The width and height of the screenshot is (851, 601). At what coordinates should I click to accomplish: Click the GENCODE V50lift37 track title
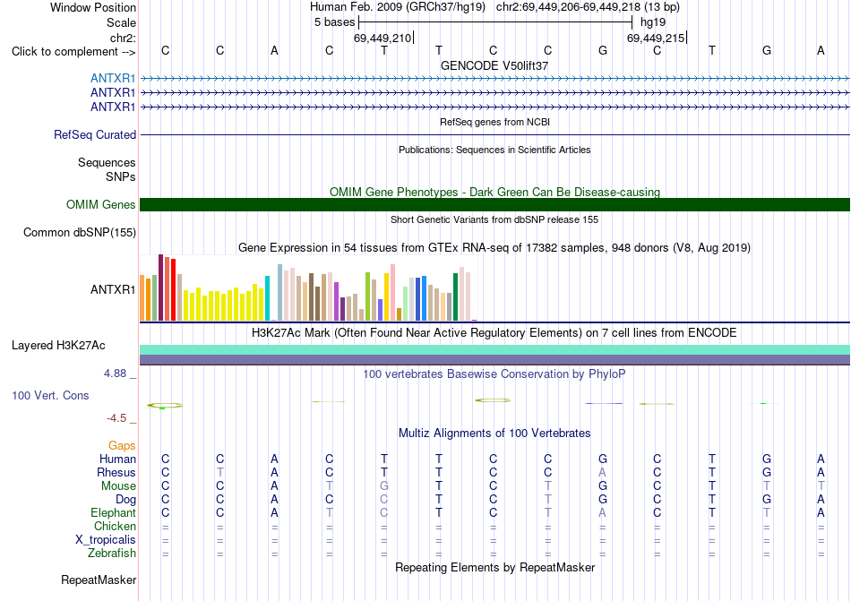point(494,65)
